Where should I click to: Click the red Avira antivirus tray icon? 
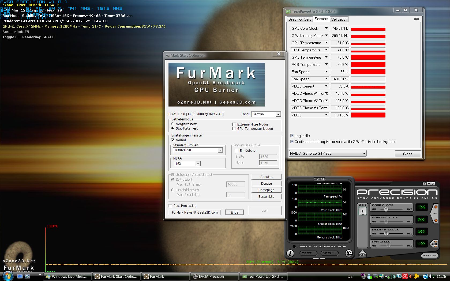(x=405, y=276)
